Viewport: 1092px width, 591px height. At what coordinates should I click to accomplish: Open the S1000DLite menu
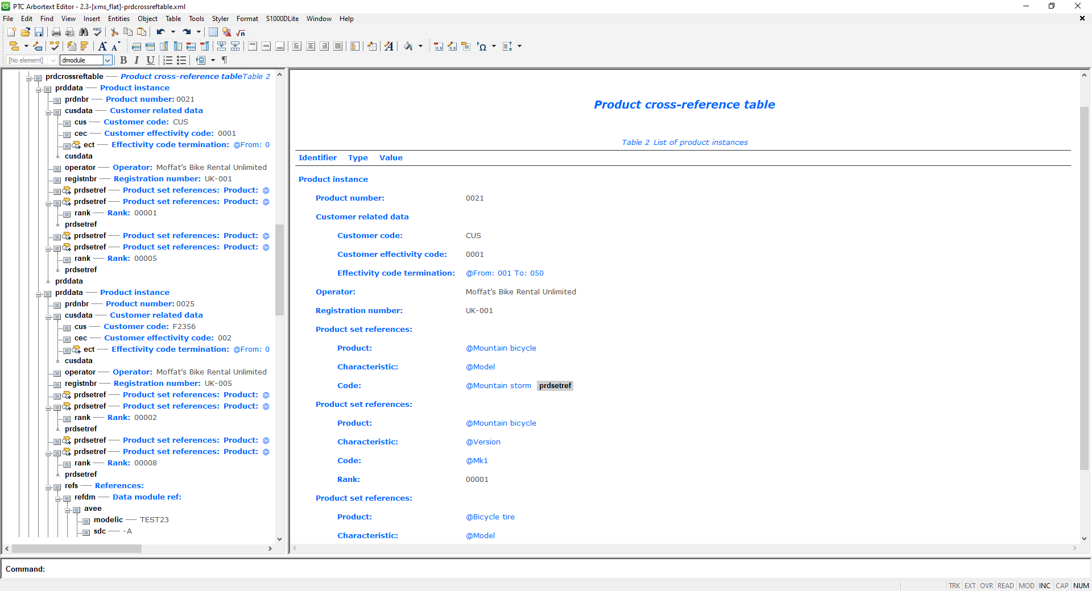pyautogui.click(x=282, y=18)
